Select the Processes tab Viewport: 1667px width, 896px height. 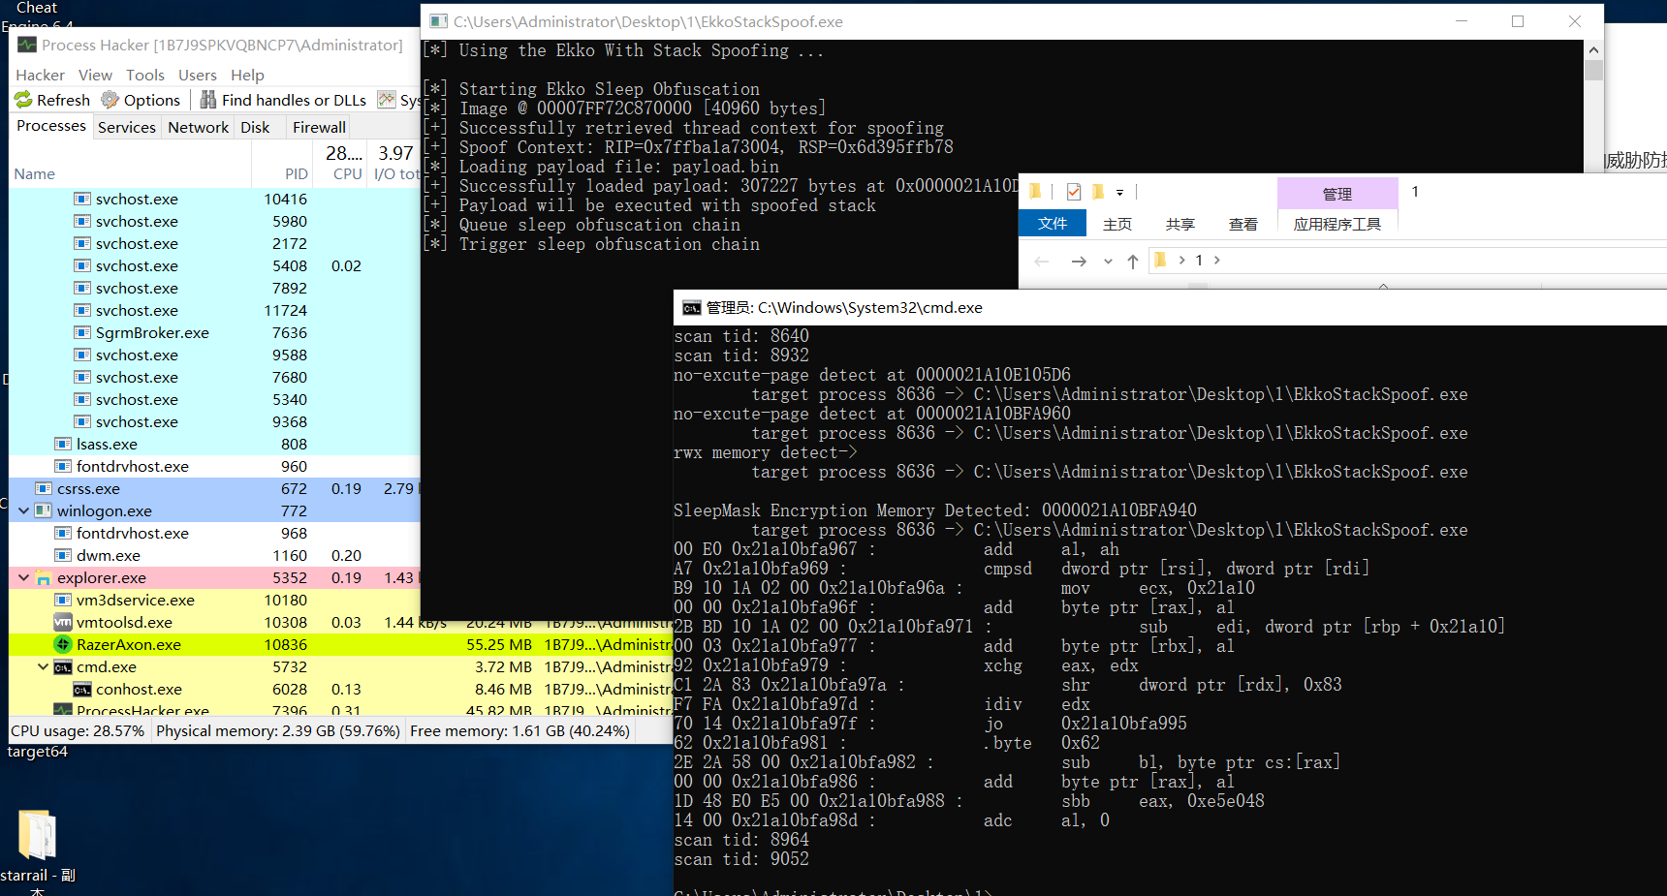[x=51, y=126]
